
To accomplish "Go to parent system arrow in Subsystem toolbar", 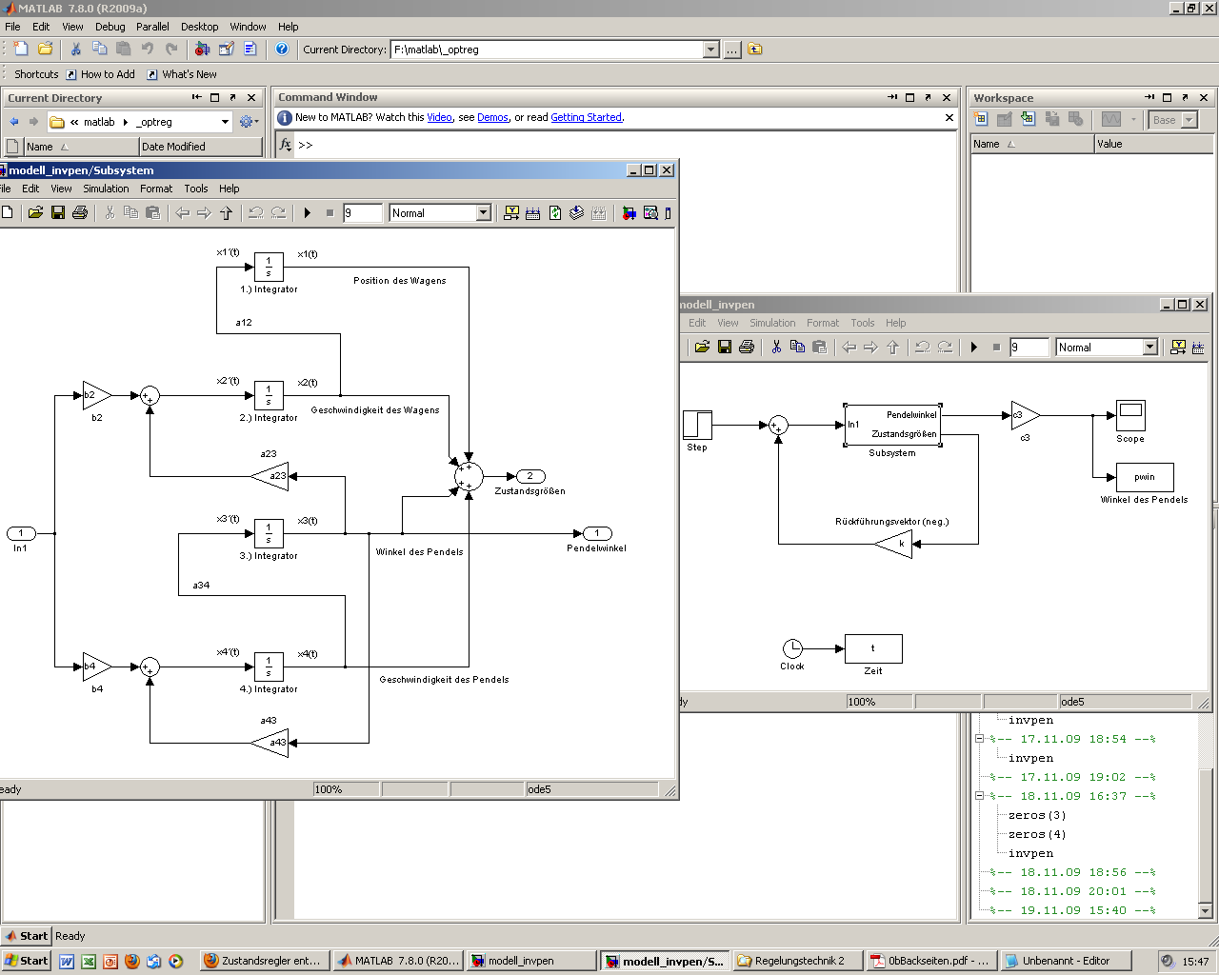I will pos(227,212).
